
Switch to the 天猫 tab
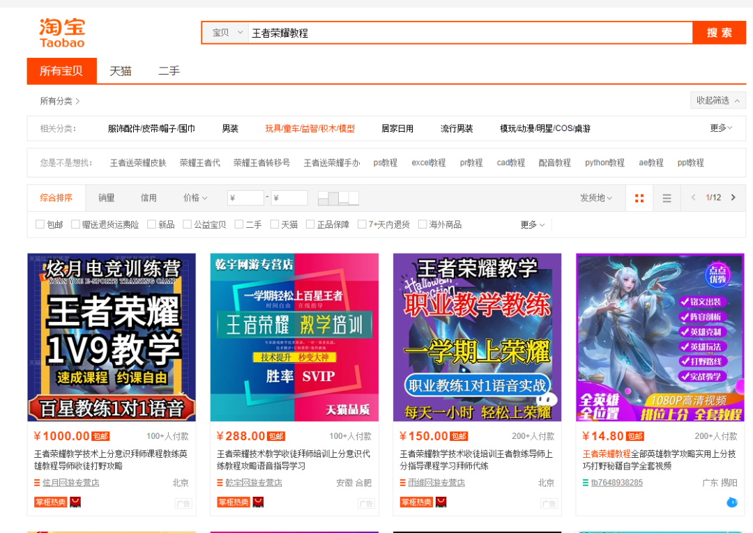coord(120,71)
